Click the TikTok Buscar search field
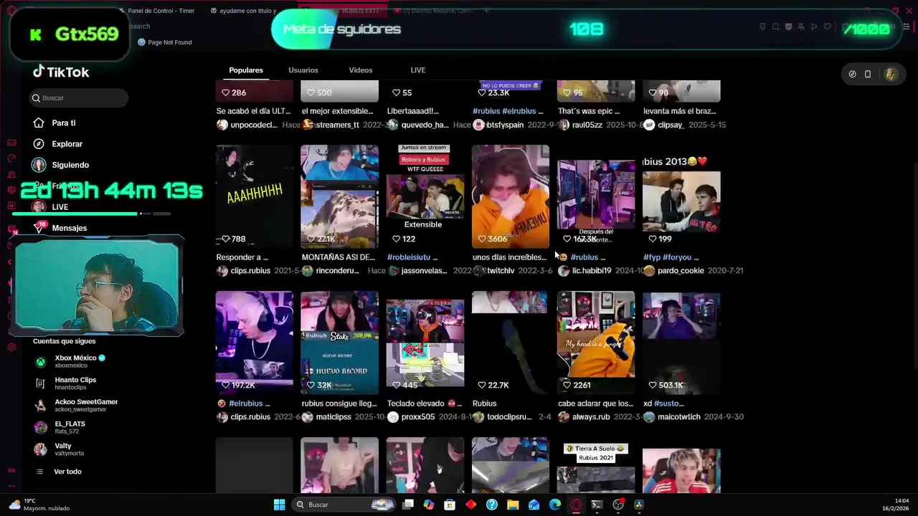The height and width of the screenshot is (516, 918). [79, 98]
